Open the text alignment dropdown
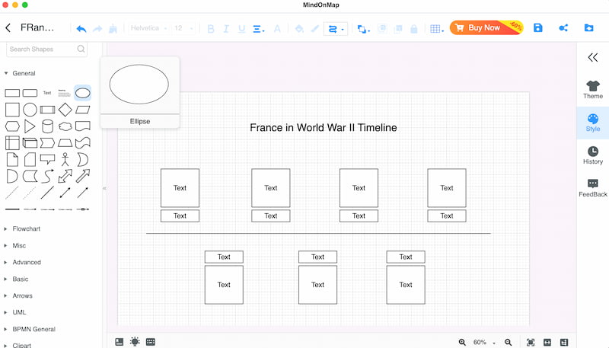The height and width of the screenshot is (348, 609). click(x=259, y=29)
